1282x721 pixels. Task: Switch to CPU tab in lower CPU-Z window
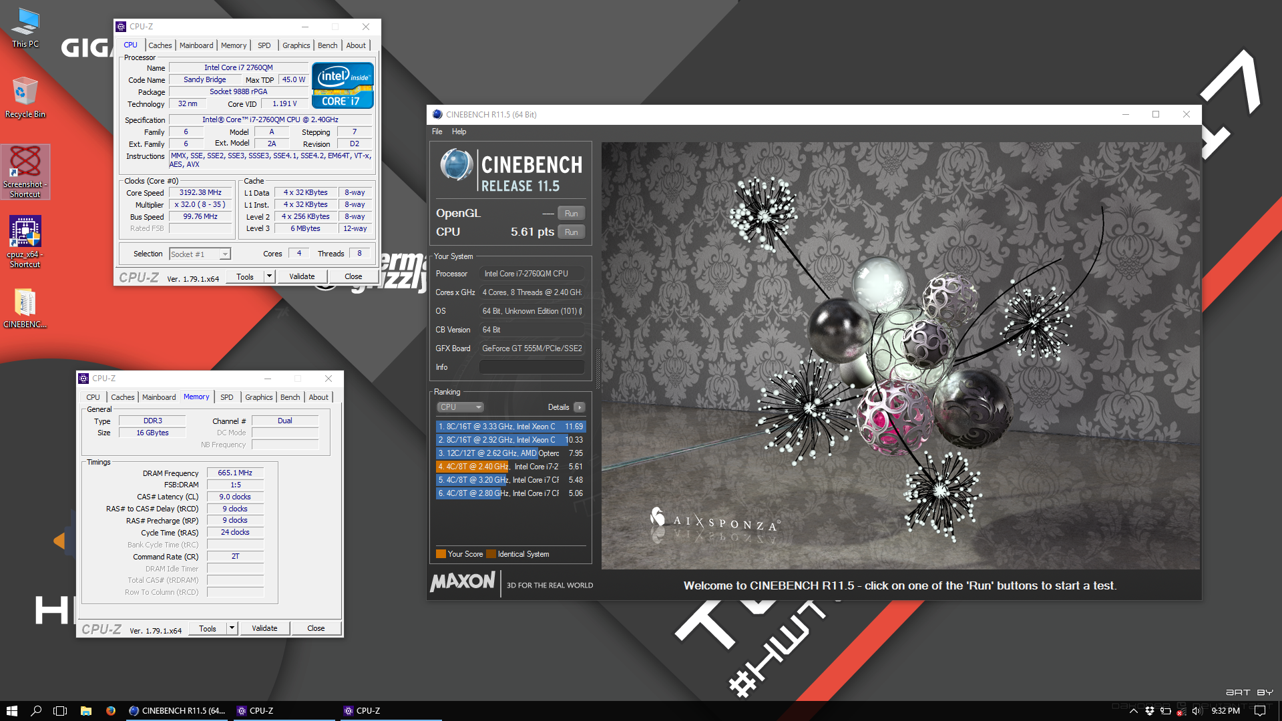click(x=93, y=397)
